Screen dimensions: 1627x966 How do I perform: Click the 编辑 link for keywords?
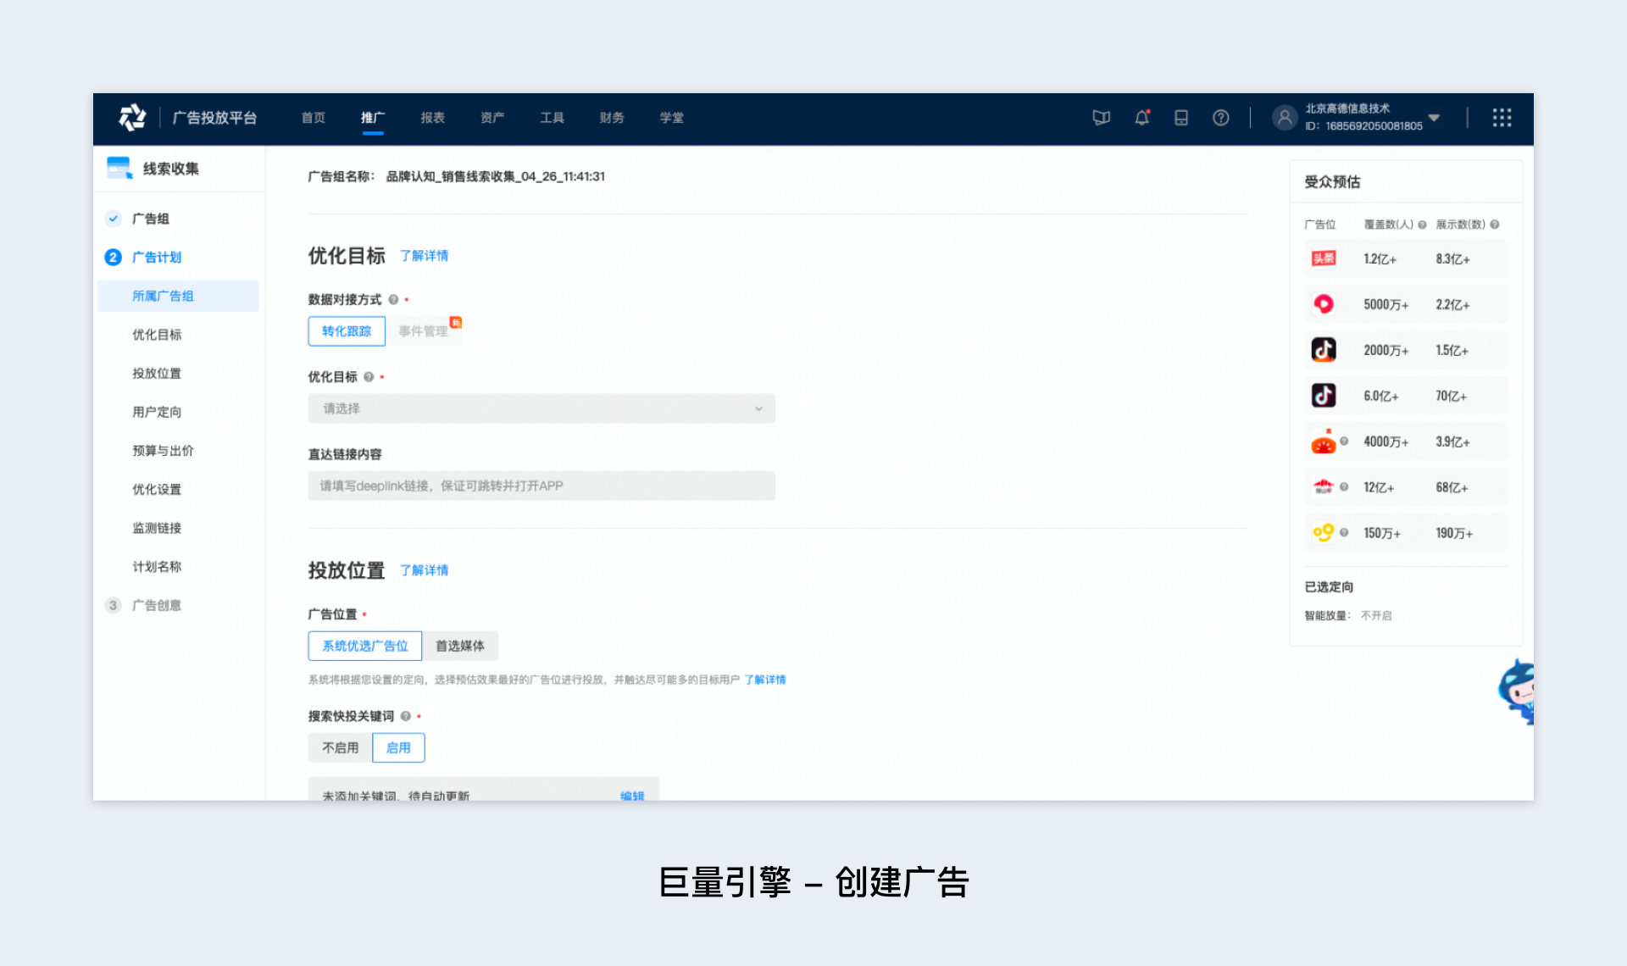pos(631,795)
